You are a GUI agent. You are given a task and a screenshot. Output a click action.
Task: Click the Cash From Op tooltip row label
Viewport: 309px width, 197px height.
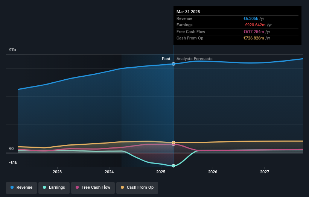[190, 38]
